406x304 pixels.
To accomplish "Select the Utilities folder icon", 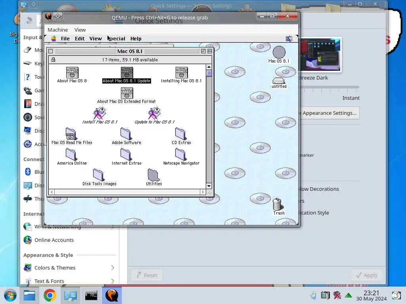I will [x=153, y=175].
